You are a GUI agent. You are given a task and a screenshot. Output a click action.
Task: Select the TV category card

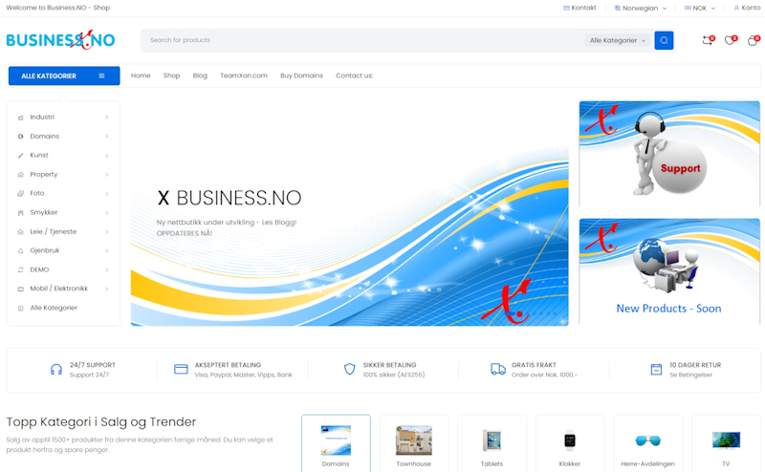(x=726, y=443)
